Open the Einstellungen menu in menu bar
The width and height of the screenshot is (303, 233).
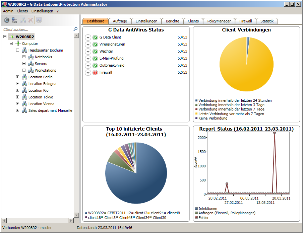tap(42, 11)
